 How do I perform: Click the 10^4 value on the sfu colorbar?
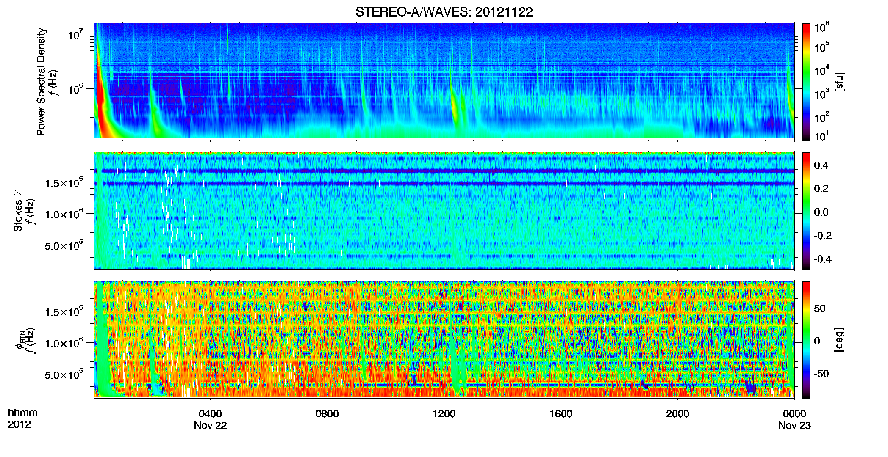tap(821, 70)
